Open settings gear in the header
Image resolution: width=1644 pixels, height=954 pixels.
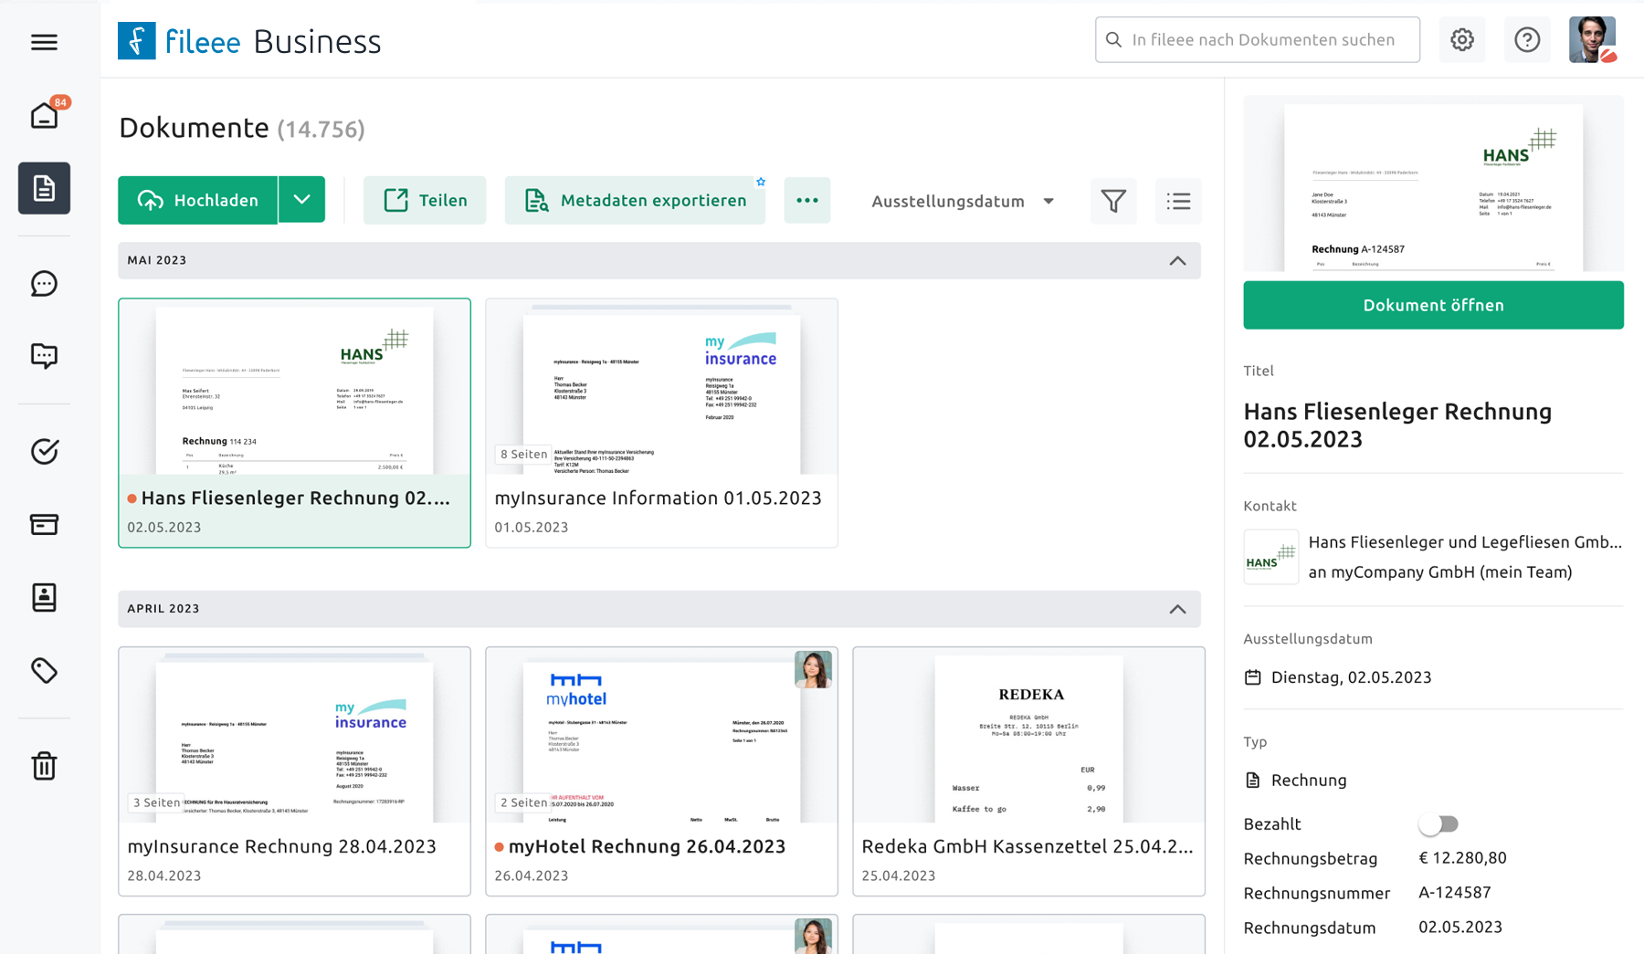click(1462, 39)
